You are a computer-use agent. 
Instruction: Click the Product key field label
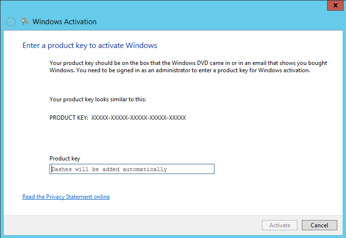point(65,159)
